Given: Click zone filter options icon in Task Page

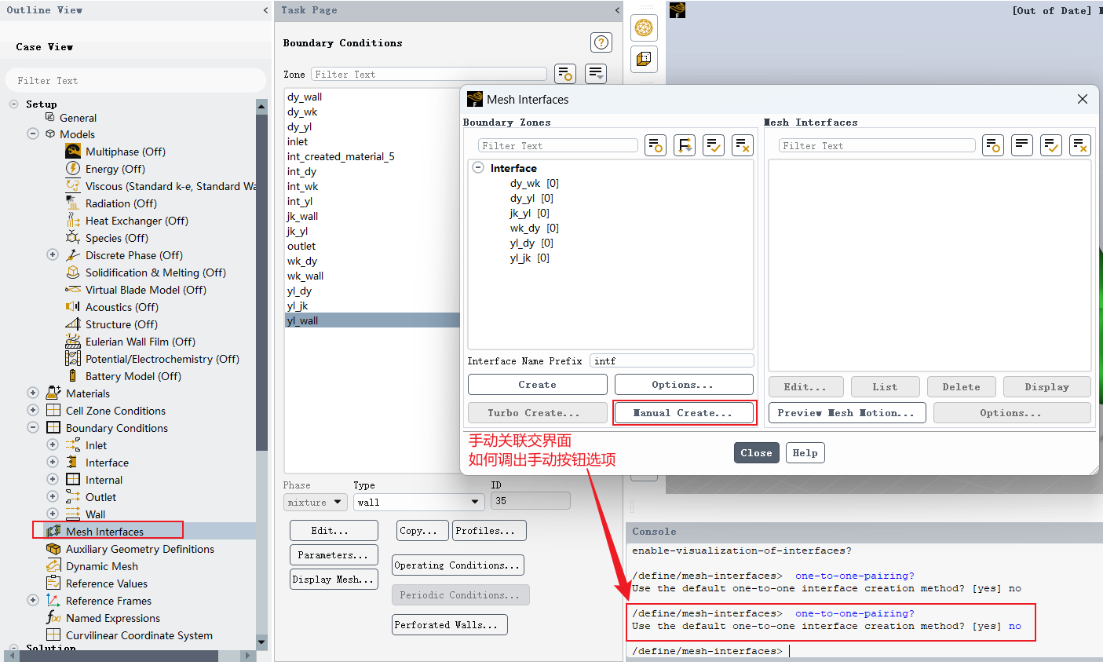Looking at the screenshot, I should pos(565,74).
